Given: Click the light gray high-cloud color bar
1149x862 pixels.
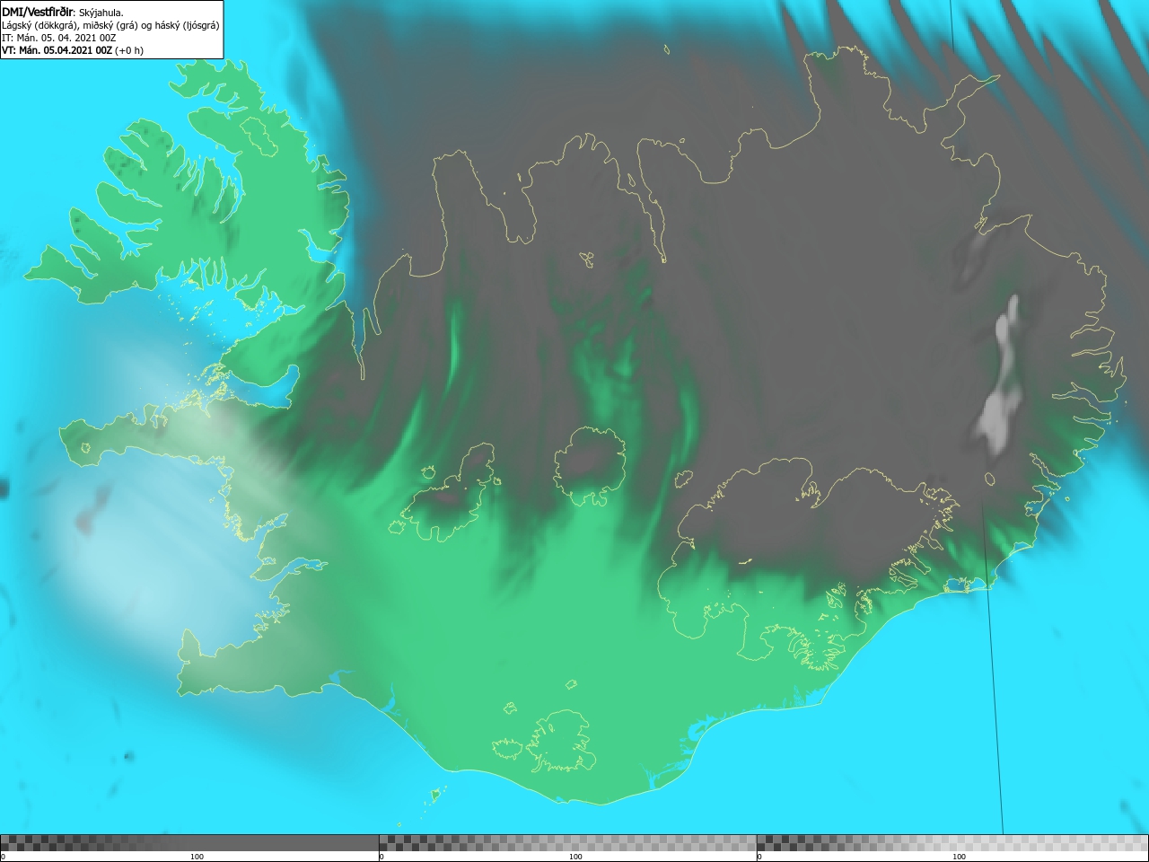Looking at the screenshot, I should click(952, 842).
